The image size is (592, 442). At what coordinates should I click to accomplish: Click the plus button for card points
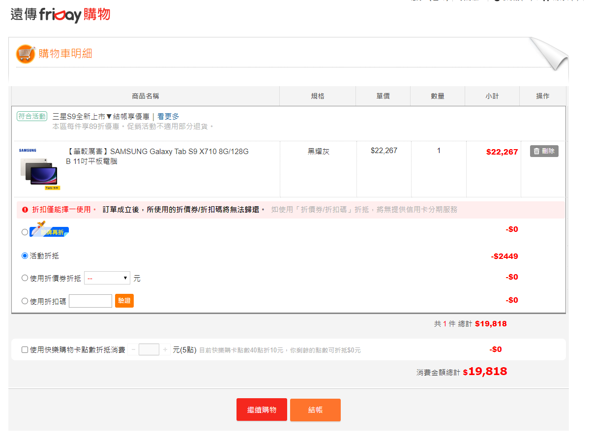[x=165, y=350]
